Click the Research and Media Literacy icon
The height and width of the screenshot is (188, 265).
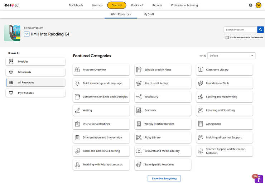click(x=139, y=151)
